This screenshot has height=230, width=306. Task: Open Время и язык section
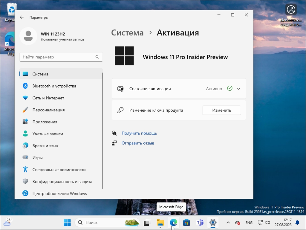pos(61,146)
